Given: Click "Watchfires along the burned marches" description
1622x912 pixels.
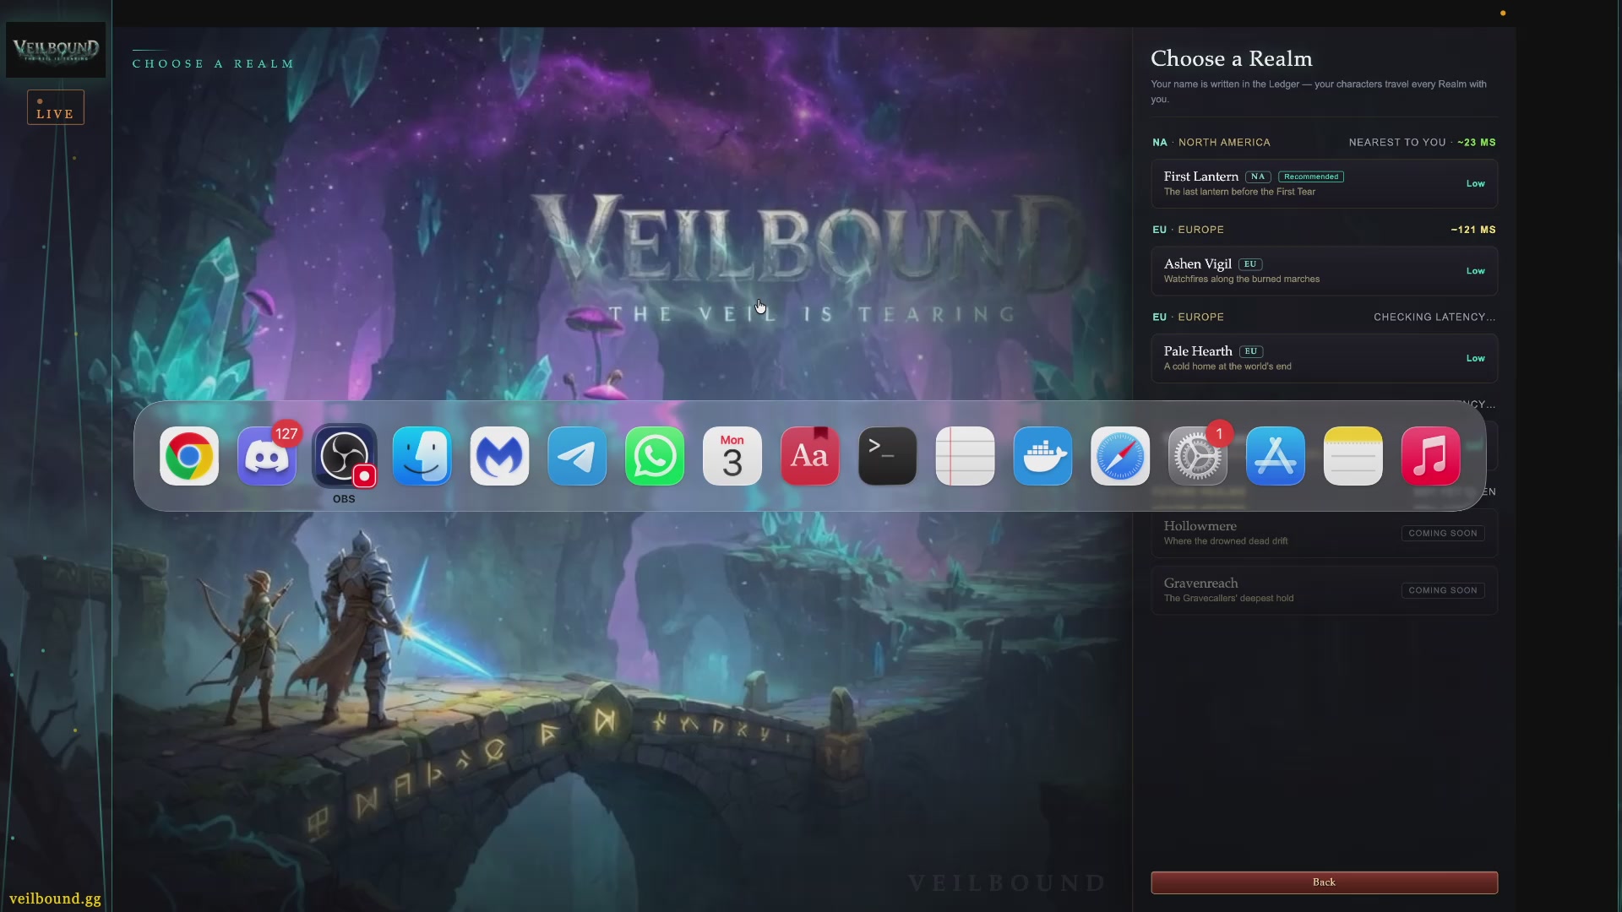Looking at the screenshot, I should click(x=1242, y=279).
